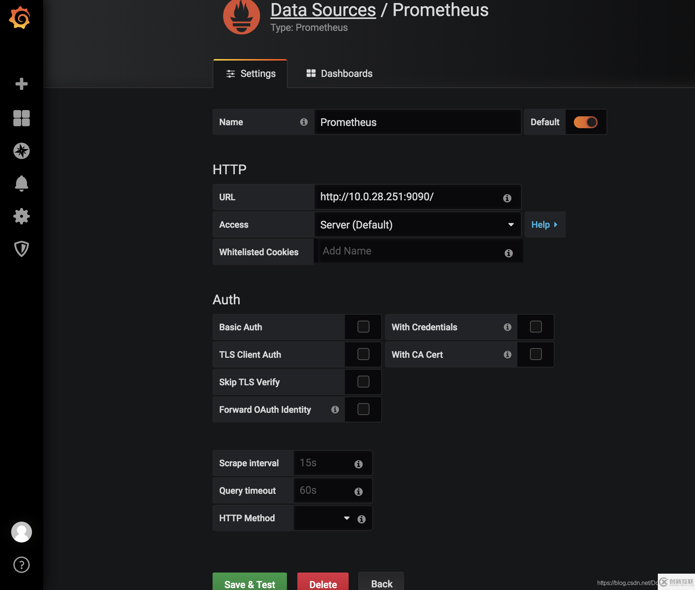The width and height of the screenshot is (695, 590).
Task: Enable the Basic Auth checkbox
Action: tap(363, 327)
